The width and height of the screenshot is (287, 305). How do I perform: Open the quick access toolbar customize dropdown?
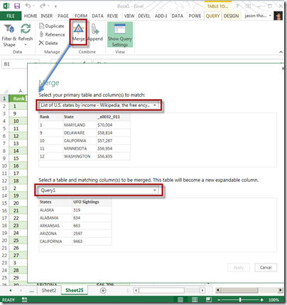coord(55,6)
